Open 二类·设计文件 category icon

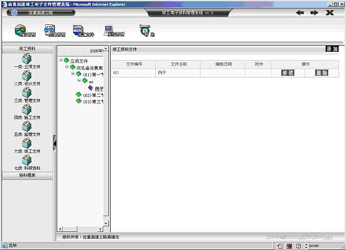click(27, 76)
